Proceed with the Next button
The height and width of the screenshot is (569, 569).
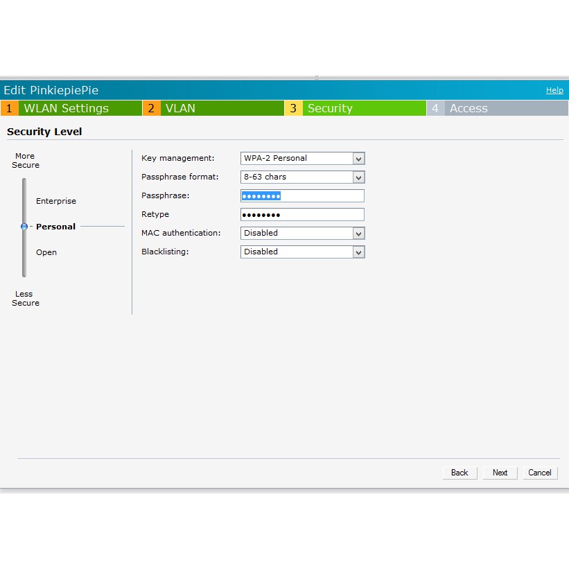pyautogui.click(x=500, y=473)
